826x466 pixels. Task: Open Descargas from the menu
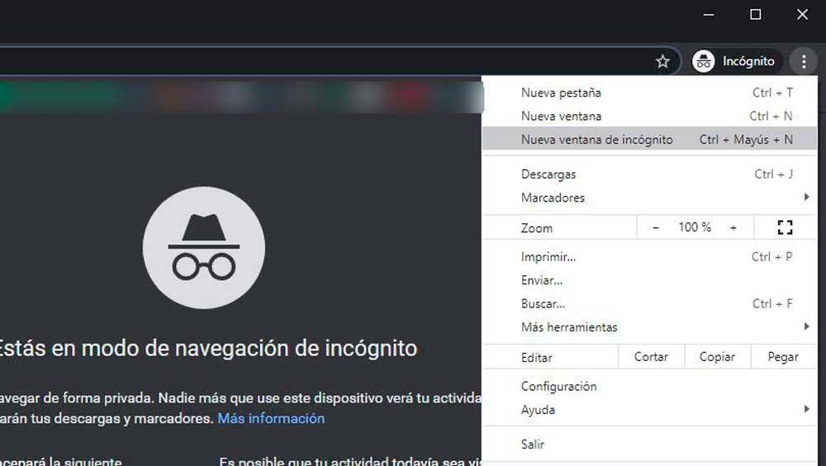tap(548, 174)
